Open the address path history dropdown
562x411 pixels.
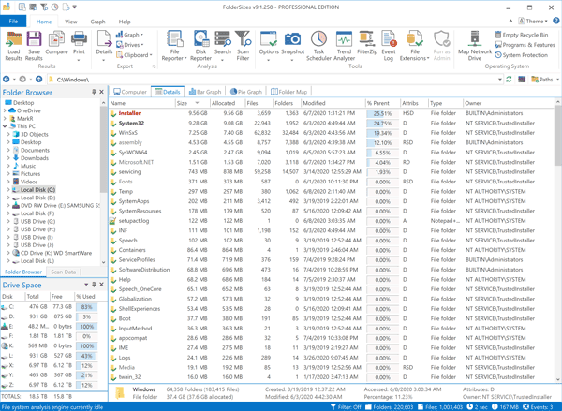click(500, 80)
